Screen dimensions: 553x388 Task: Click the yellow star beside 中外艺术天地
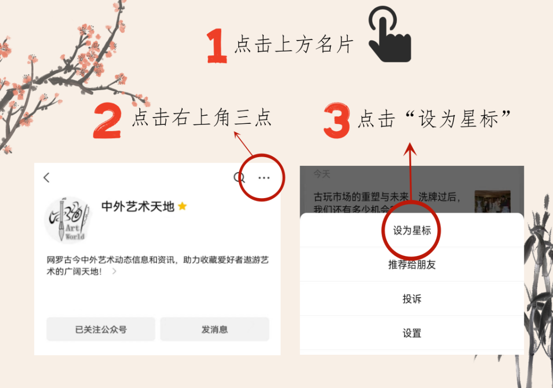182,206
